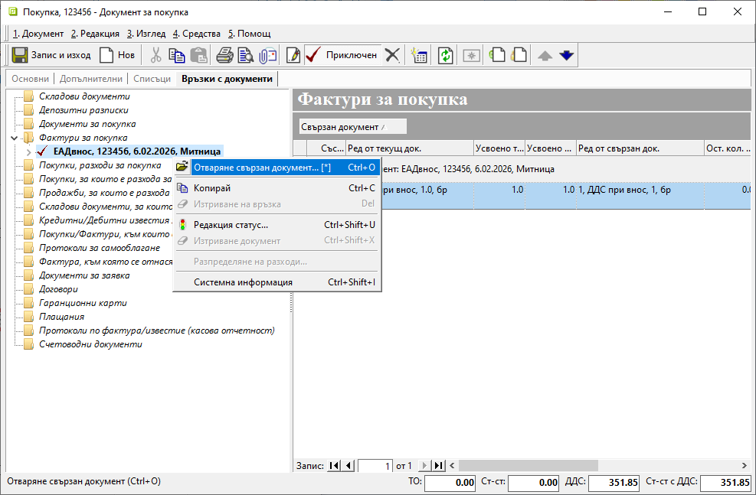Click the calendar grid toolbar icon
The width and height of the screenshot is (756, 495).
tap(418, 55)
